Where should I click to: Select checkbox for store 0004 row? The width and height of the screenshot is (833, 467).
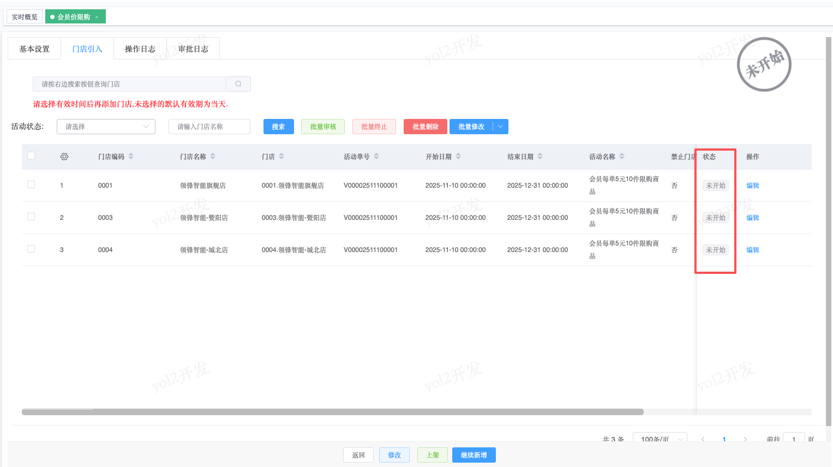[x=31, y=249]
